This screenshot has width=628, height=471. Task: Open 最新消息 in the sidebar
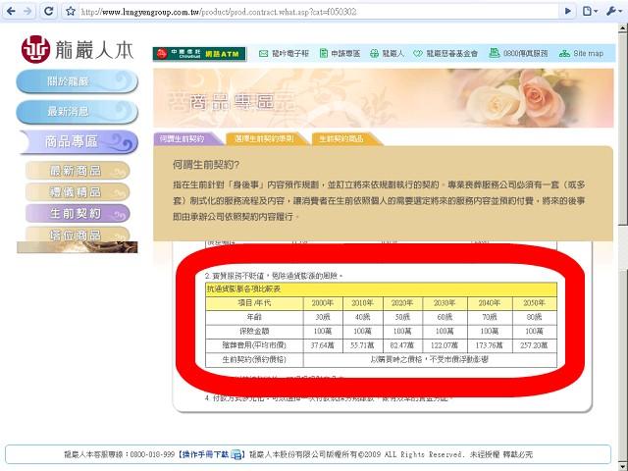coord(68,112)
